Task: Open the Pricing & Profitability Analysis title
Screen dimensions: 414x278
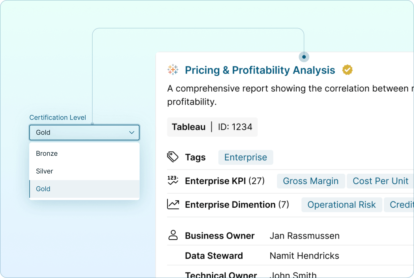Action: [x=260, y=70]
